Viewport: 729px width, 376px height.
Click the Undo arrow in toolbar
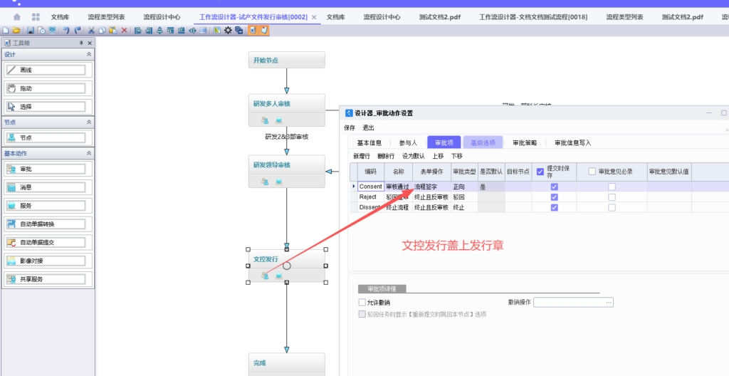(x=66, y=30)
